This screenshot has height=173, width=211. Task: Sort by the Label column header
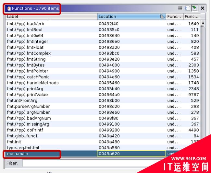[51, 17]
